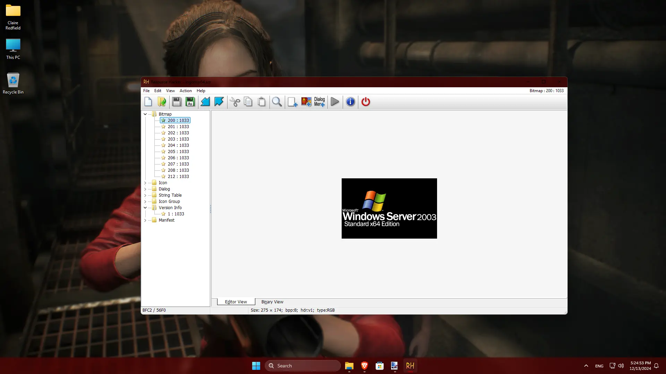Collapse the Bitmap tree node
Screen dimensions: 666x374
(x=145, y=114)
